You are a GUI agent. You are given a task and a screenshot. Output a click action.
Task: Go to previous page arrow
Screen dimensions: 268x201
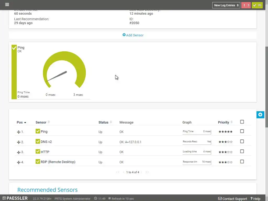pos(124,172)
